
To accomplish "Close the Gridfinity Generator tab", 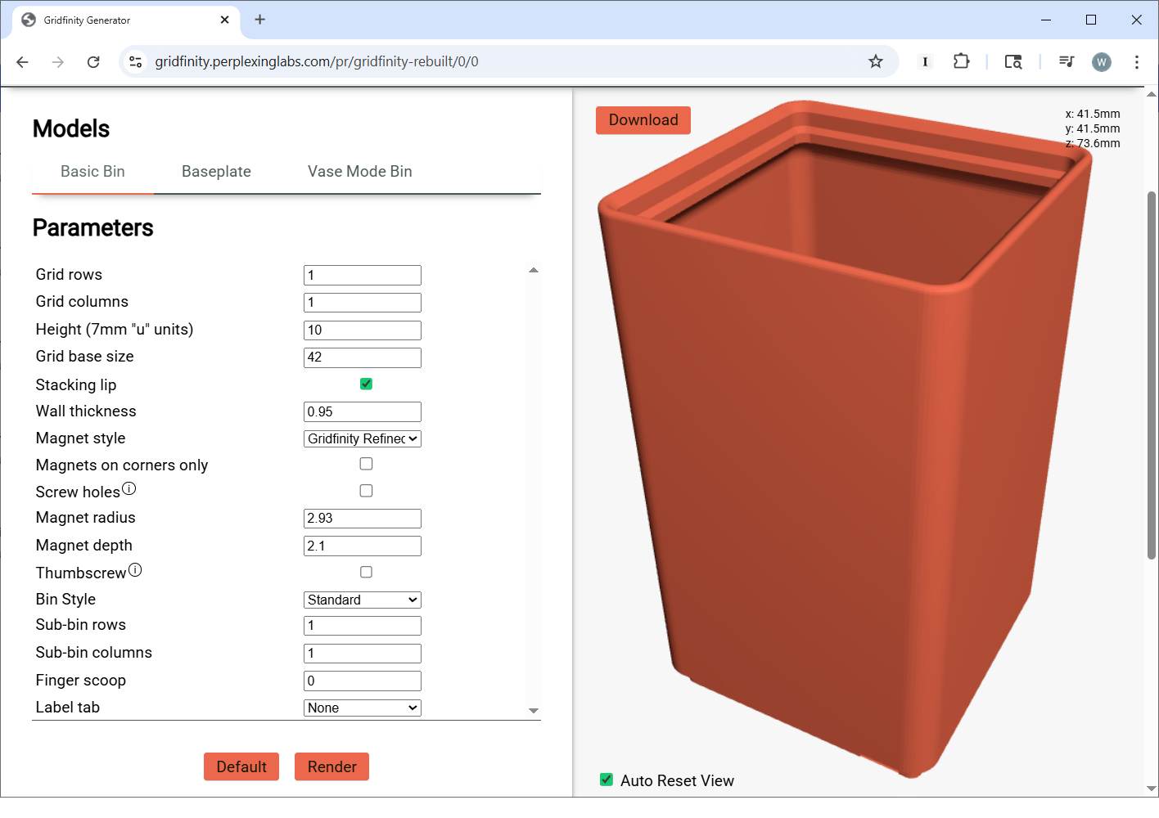I will [x=225, y=20].
